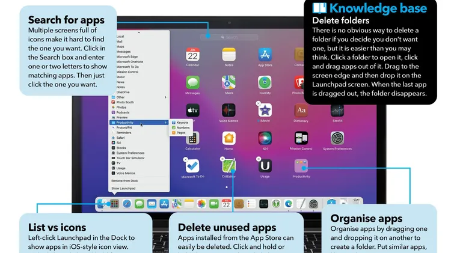Open the Apple TV app icon in Launchpad
This screenshot has height=253, width=451.
pos(192,110)
